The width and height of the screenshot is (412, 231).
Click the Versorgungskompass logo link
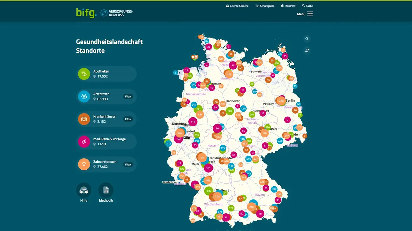tap(117, 13)
